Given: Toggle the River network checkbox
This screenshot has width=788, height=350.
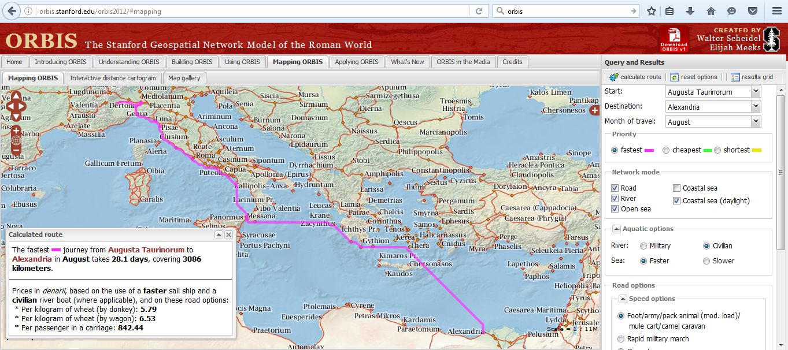Looking at the screenshot, I should point(615,198).
